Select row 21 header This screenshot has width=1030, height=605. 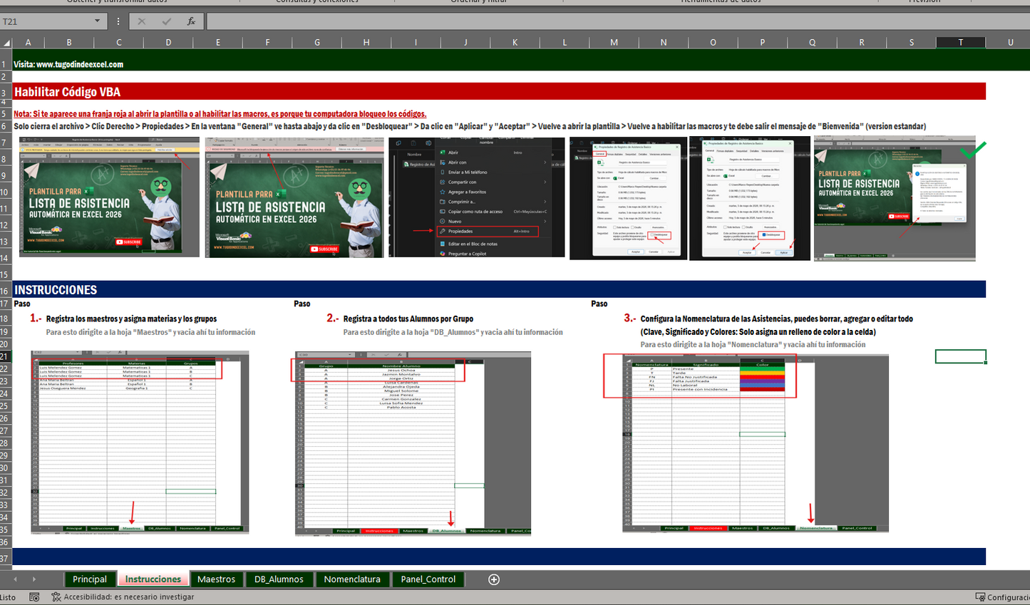[x=6, y=356]
